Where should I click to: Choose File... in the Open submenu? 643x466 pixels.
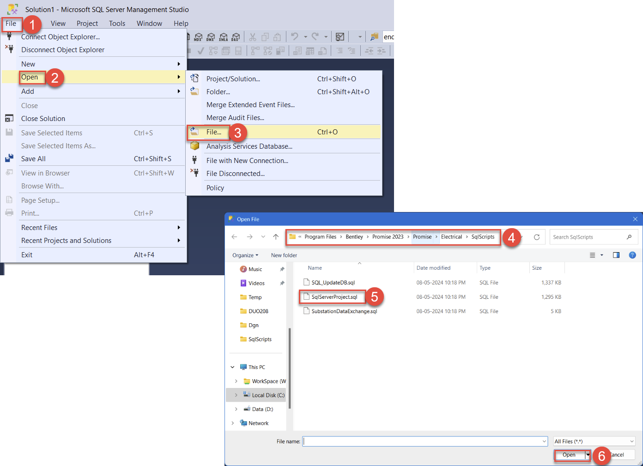pyautogui.click(x=284, y=132)
